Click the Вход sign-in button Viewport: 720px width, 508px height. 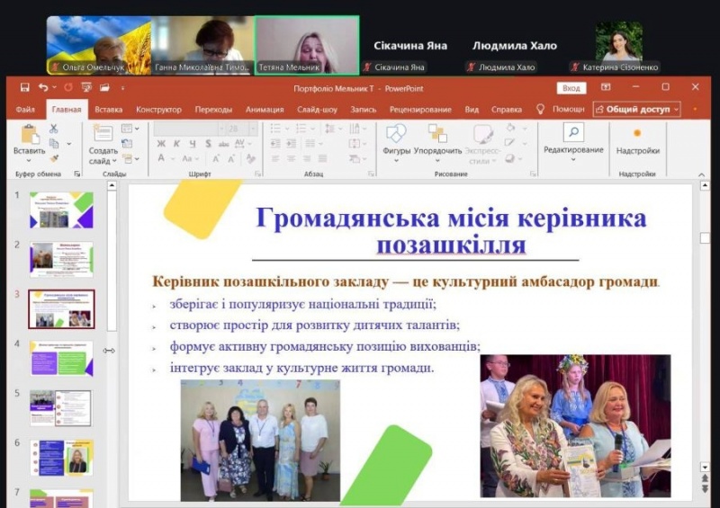tap(571, 88)
